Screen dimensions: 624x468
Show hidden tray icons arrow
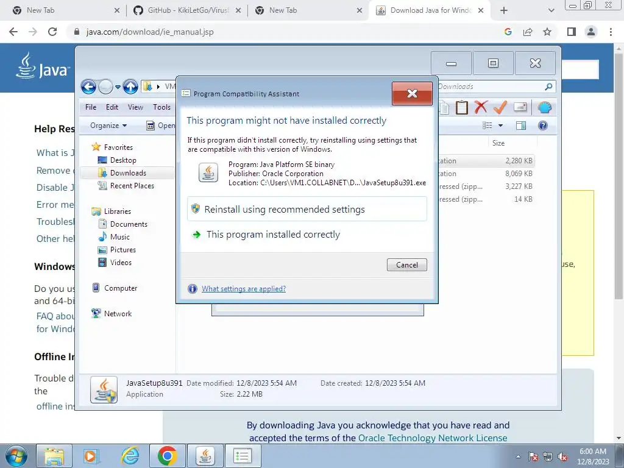518,456
